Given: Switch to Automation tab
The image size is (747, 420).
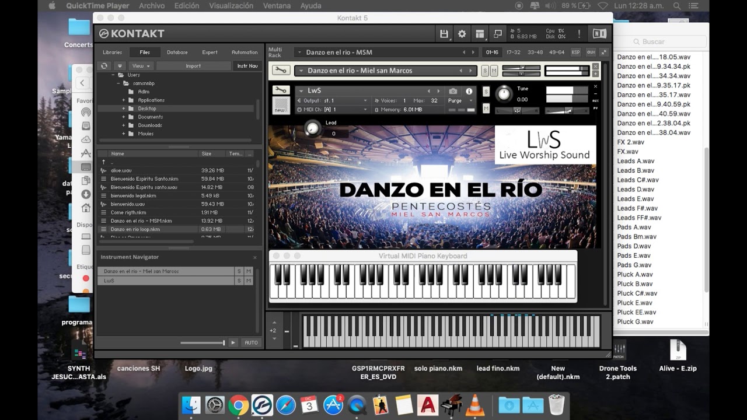Looking at the screenshot, I should 245,52.
